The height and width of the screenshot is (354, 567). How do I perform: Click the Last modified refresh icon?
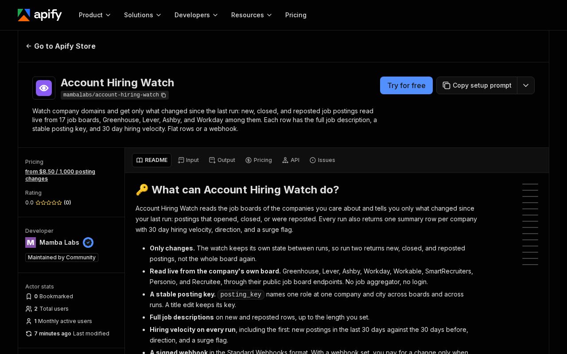coord(29,334)
